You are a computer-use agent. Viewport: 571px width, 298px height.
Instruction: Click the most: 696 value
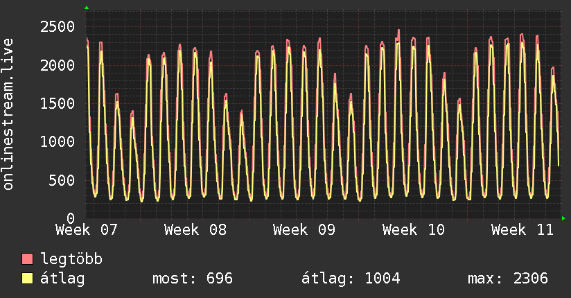point(193,279)
